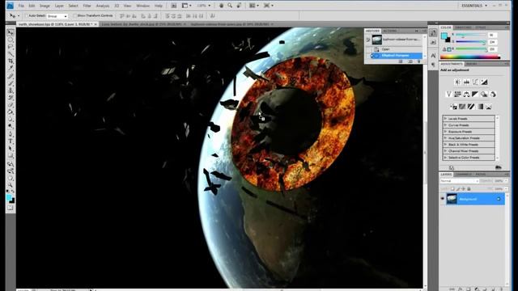Screen dimensions: 518x291
Task: Switch to the third document tab
Action: [x=231, y=24]
